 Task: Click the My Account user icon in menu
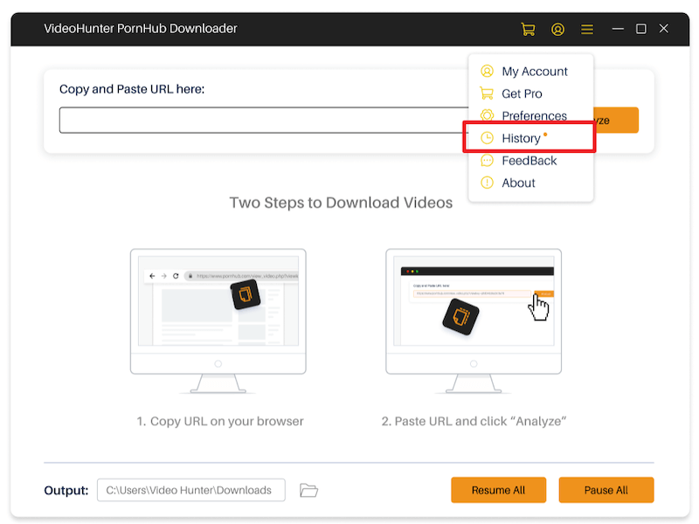487,72
